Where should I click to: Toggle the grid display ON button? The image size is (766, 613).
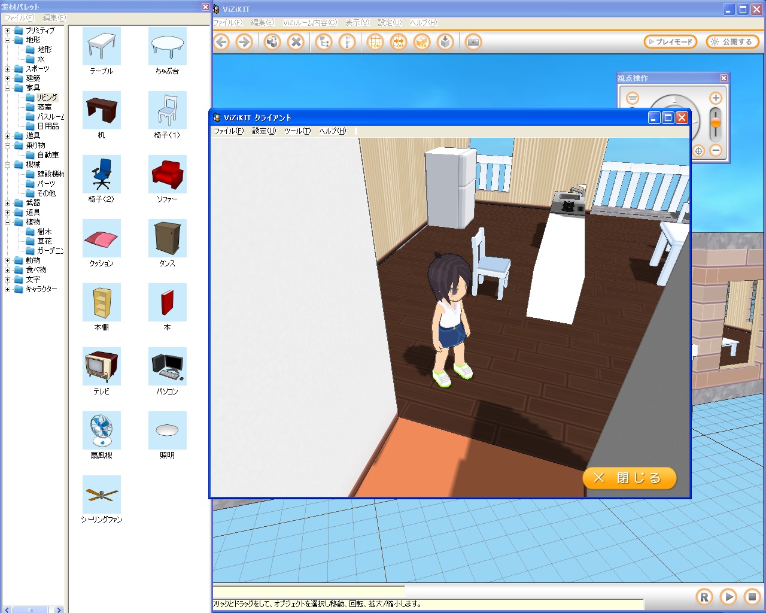click(375, 42)
